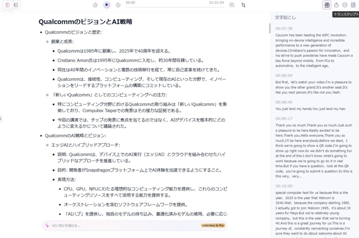Jump to transcript timestamp 00:08:09

(284, 75)
